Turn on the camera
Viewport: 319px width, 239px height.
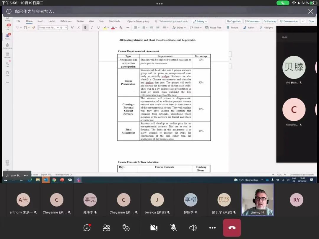coord(154,228)
